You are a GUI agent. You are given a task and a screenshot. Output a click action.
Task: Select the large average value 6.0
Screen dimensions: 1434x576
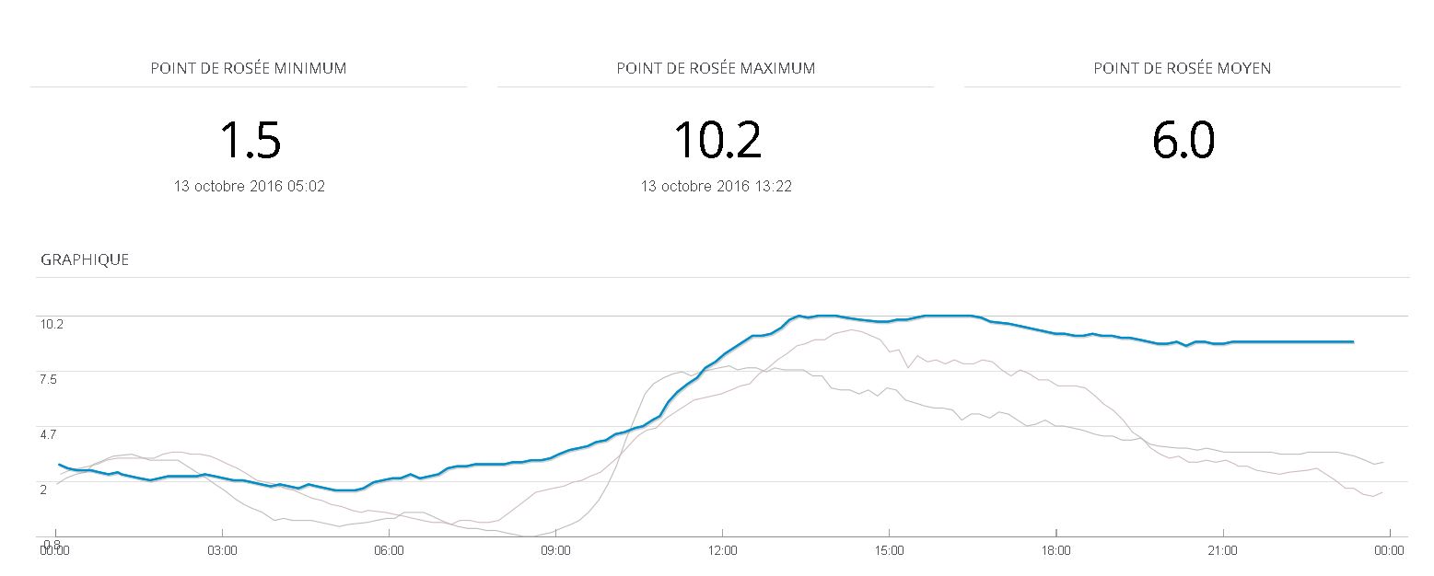[x=1183, y=141]
